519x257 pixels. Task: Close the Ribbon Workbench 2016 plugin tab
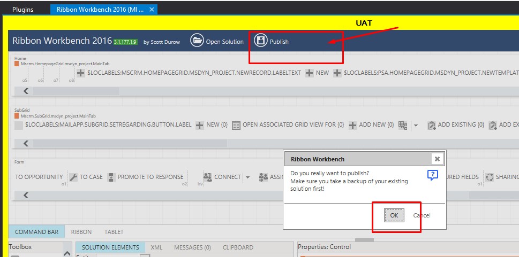pos(152,10)
